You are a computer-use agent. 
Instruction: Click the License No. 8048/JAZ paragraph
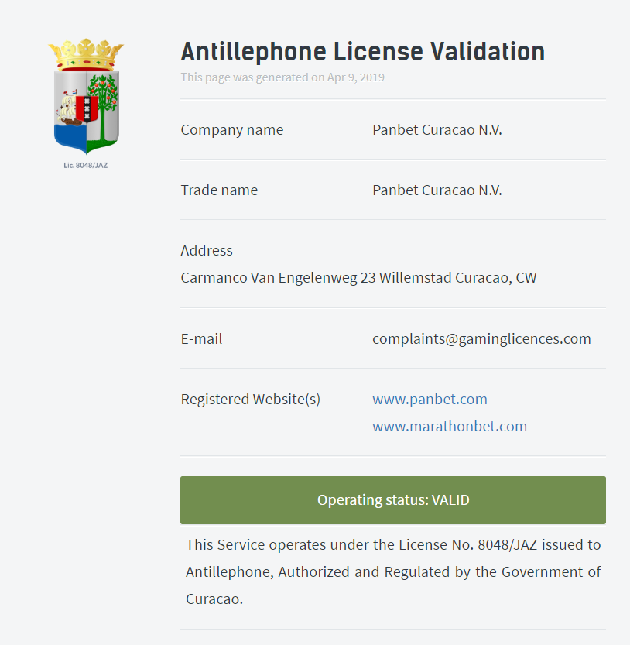[x=393, y=571]
